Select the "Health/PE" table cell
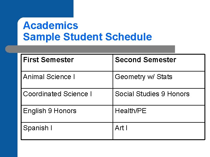Screen dimensions: 210x157 131,111
